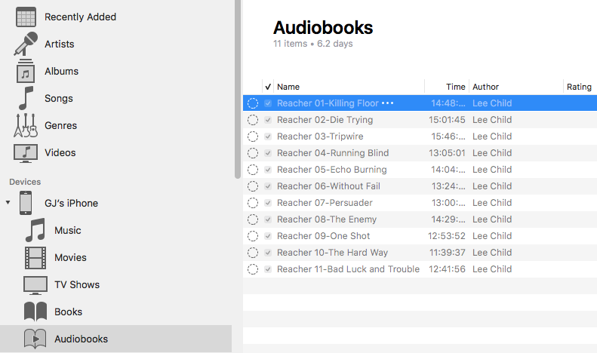Toggle checkbox for Reacher 09-One Shot
Screen dimensions: 597x353
[x=268, y=236]
